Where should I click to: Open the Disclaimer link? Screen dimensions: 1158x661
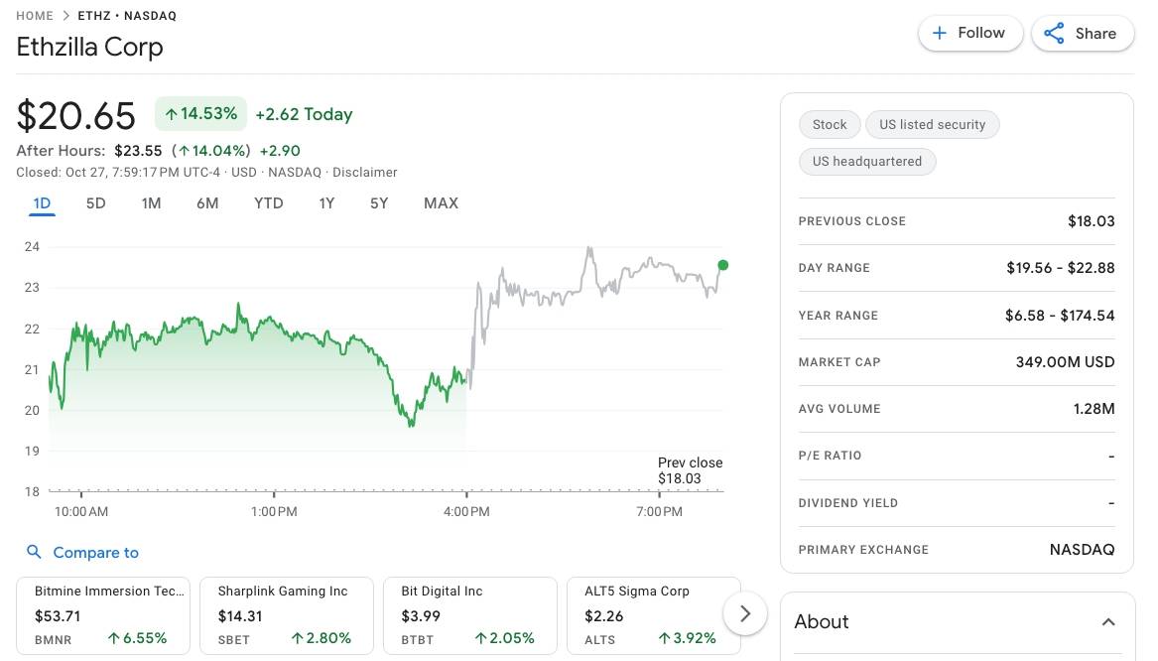point(364,173)
